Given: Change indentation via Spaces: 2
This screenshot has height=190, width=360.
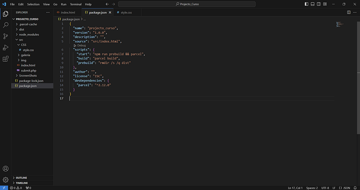Looking at the screenshot, I should [312, 188].
